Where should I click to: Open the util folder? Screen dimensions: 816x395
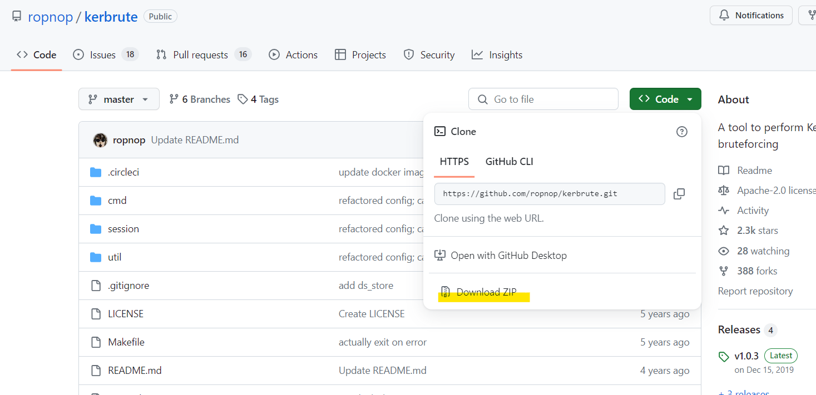[x=115, y=257]
